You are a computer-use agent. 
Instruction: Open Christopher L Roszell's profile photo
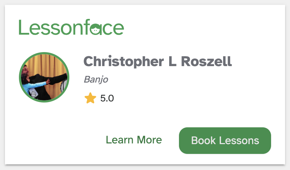pos(44,77)
